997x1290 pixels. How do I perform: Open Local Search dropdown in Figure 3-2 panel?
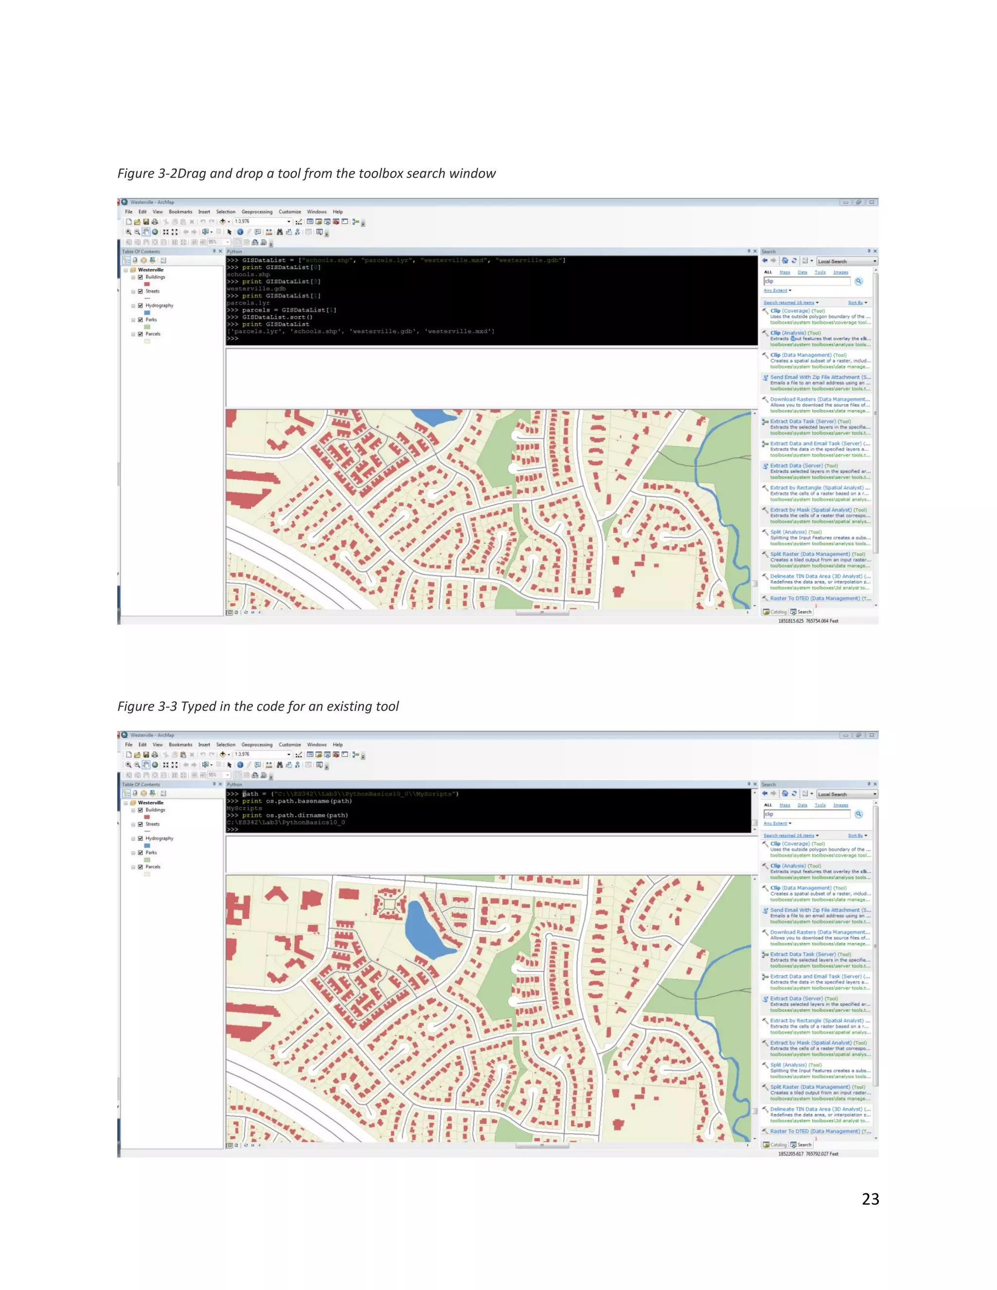(848, 261)
